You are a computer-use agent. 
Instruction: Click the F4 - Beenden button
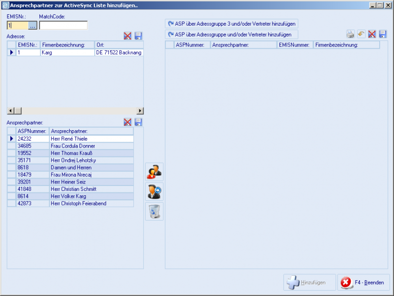click(x=363, y=283)
